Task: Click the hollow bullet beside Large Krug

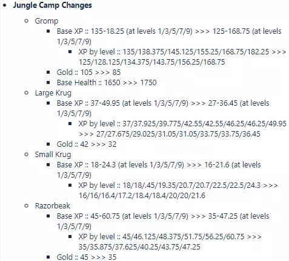Action: 26,93
